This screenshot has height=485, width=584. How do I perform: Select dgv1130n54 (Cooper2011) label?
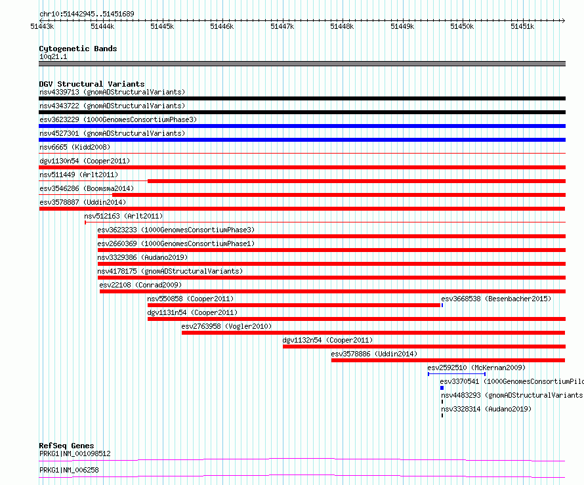pos(85,161)
